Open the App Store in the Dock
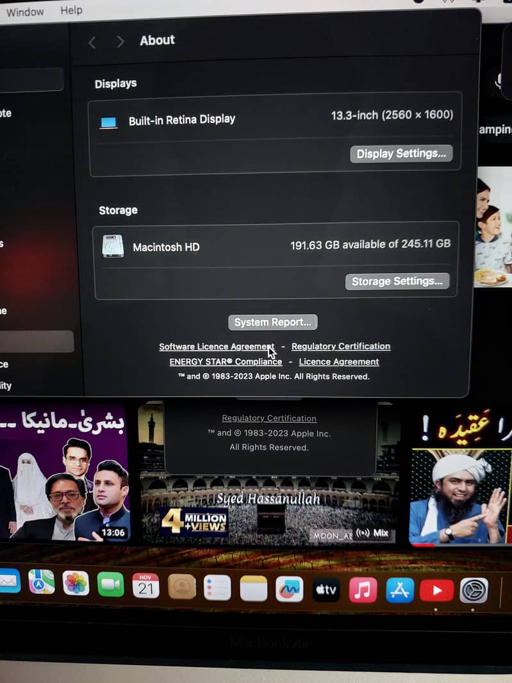This screenshot has height=683, width=512. 400,590
